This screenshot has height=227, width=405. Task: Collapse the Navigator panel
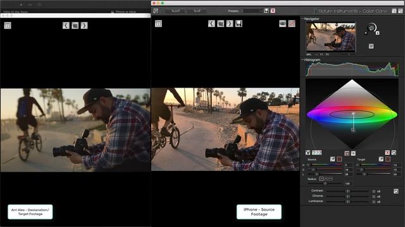pos(302,19)
